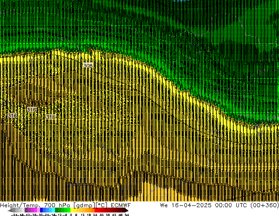Click the 'Height/Temp. 700 hPa' title text
The image size is (279, 216).
coord(35,205)
